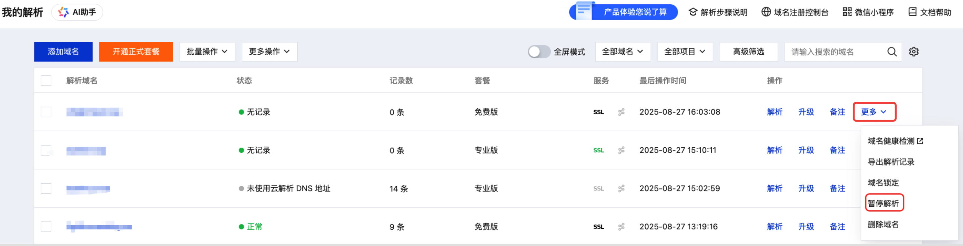Image resolution: width=963 pixels, height=246 pixels.
Task: Click the 域名注册控制台 globe icon
Action: [766, 12]
